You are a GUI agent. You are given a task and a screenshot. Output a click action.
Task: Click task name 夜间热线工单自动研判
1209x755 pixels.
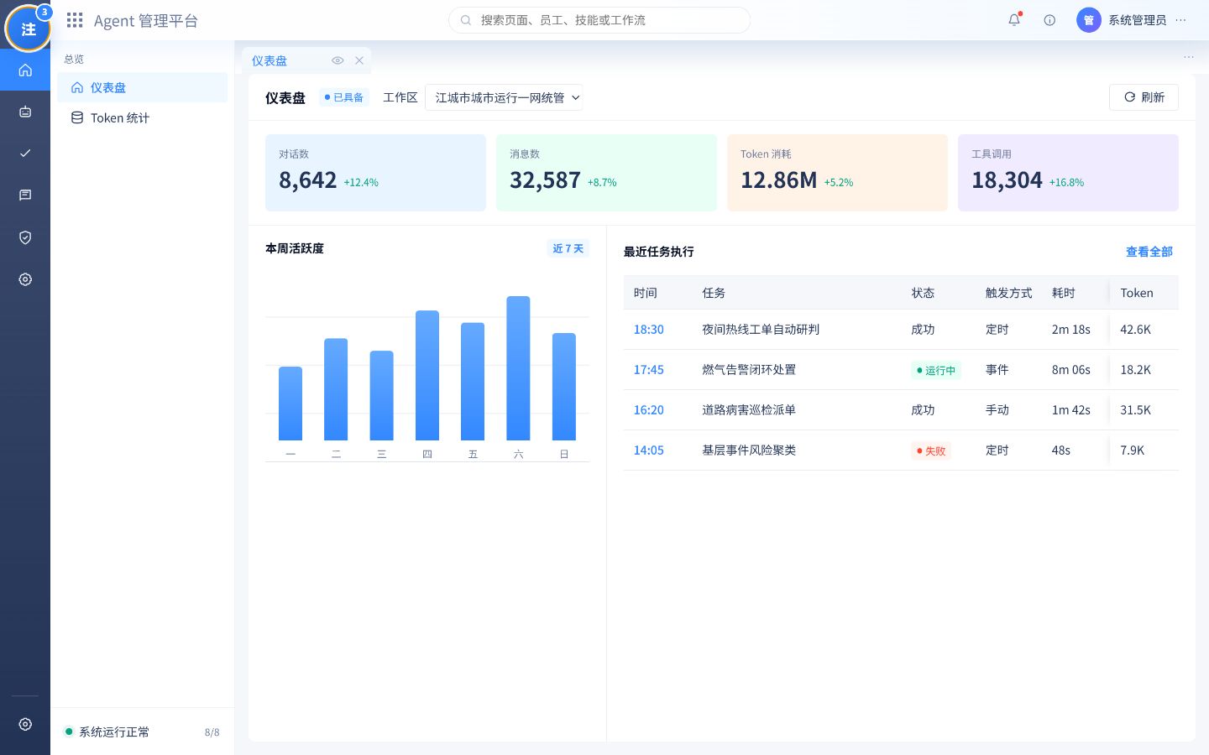click(761, 330)
